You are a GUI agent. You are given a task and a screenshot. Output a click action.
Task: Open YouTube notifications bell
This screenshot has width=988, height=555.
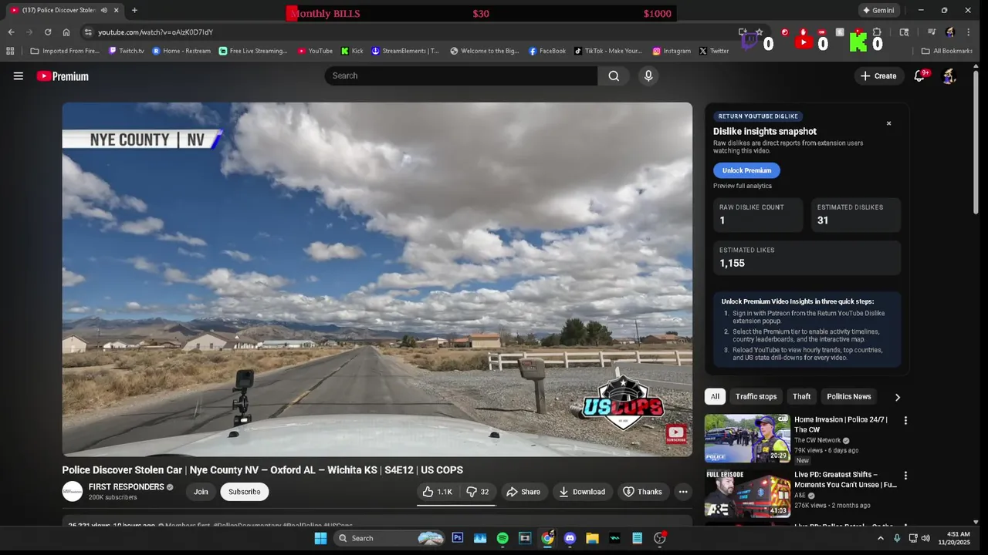point(919,76)
